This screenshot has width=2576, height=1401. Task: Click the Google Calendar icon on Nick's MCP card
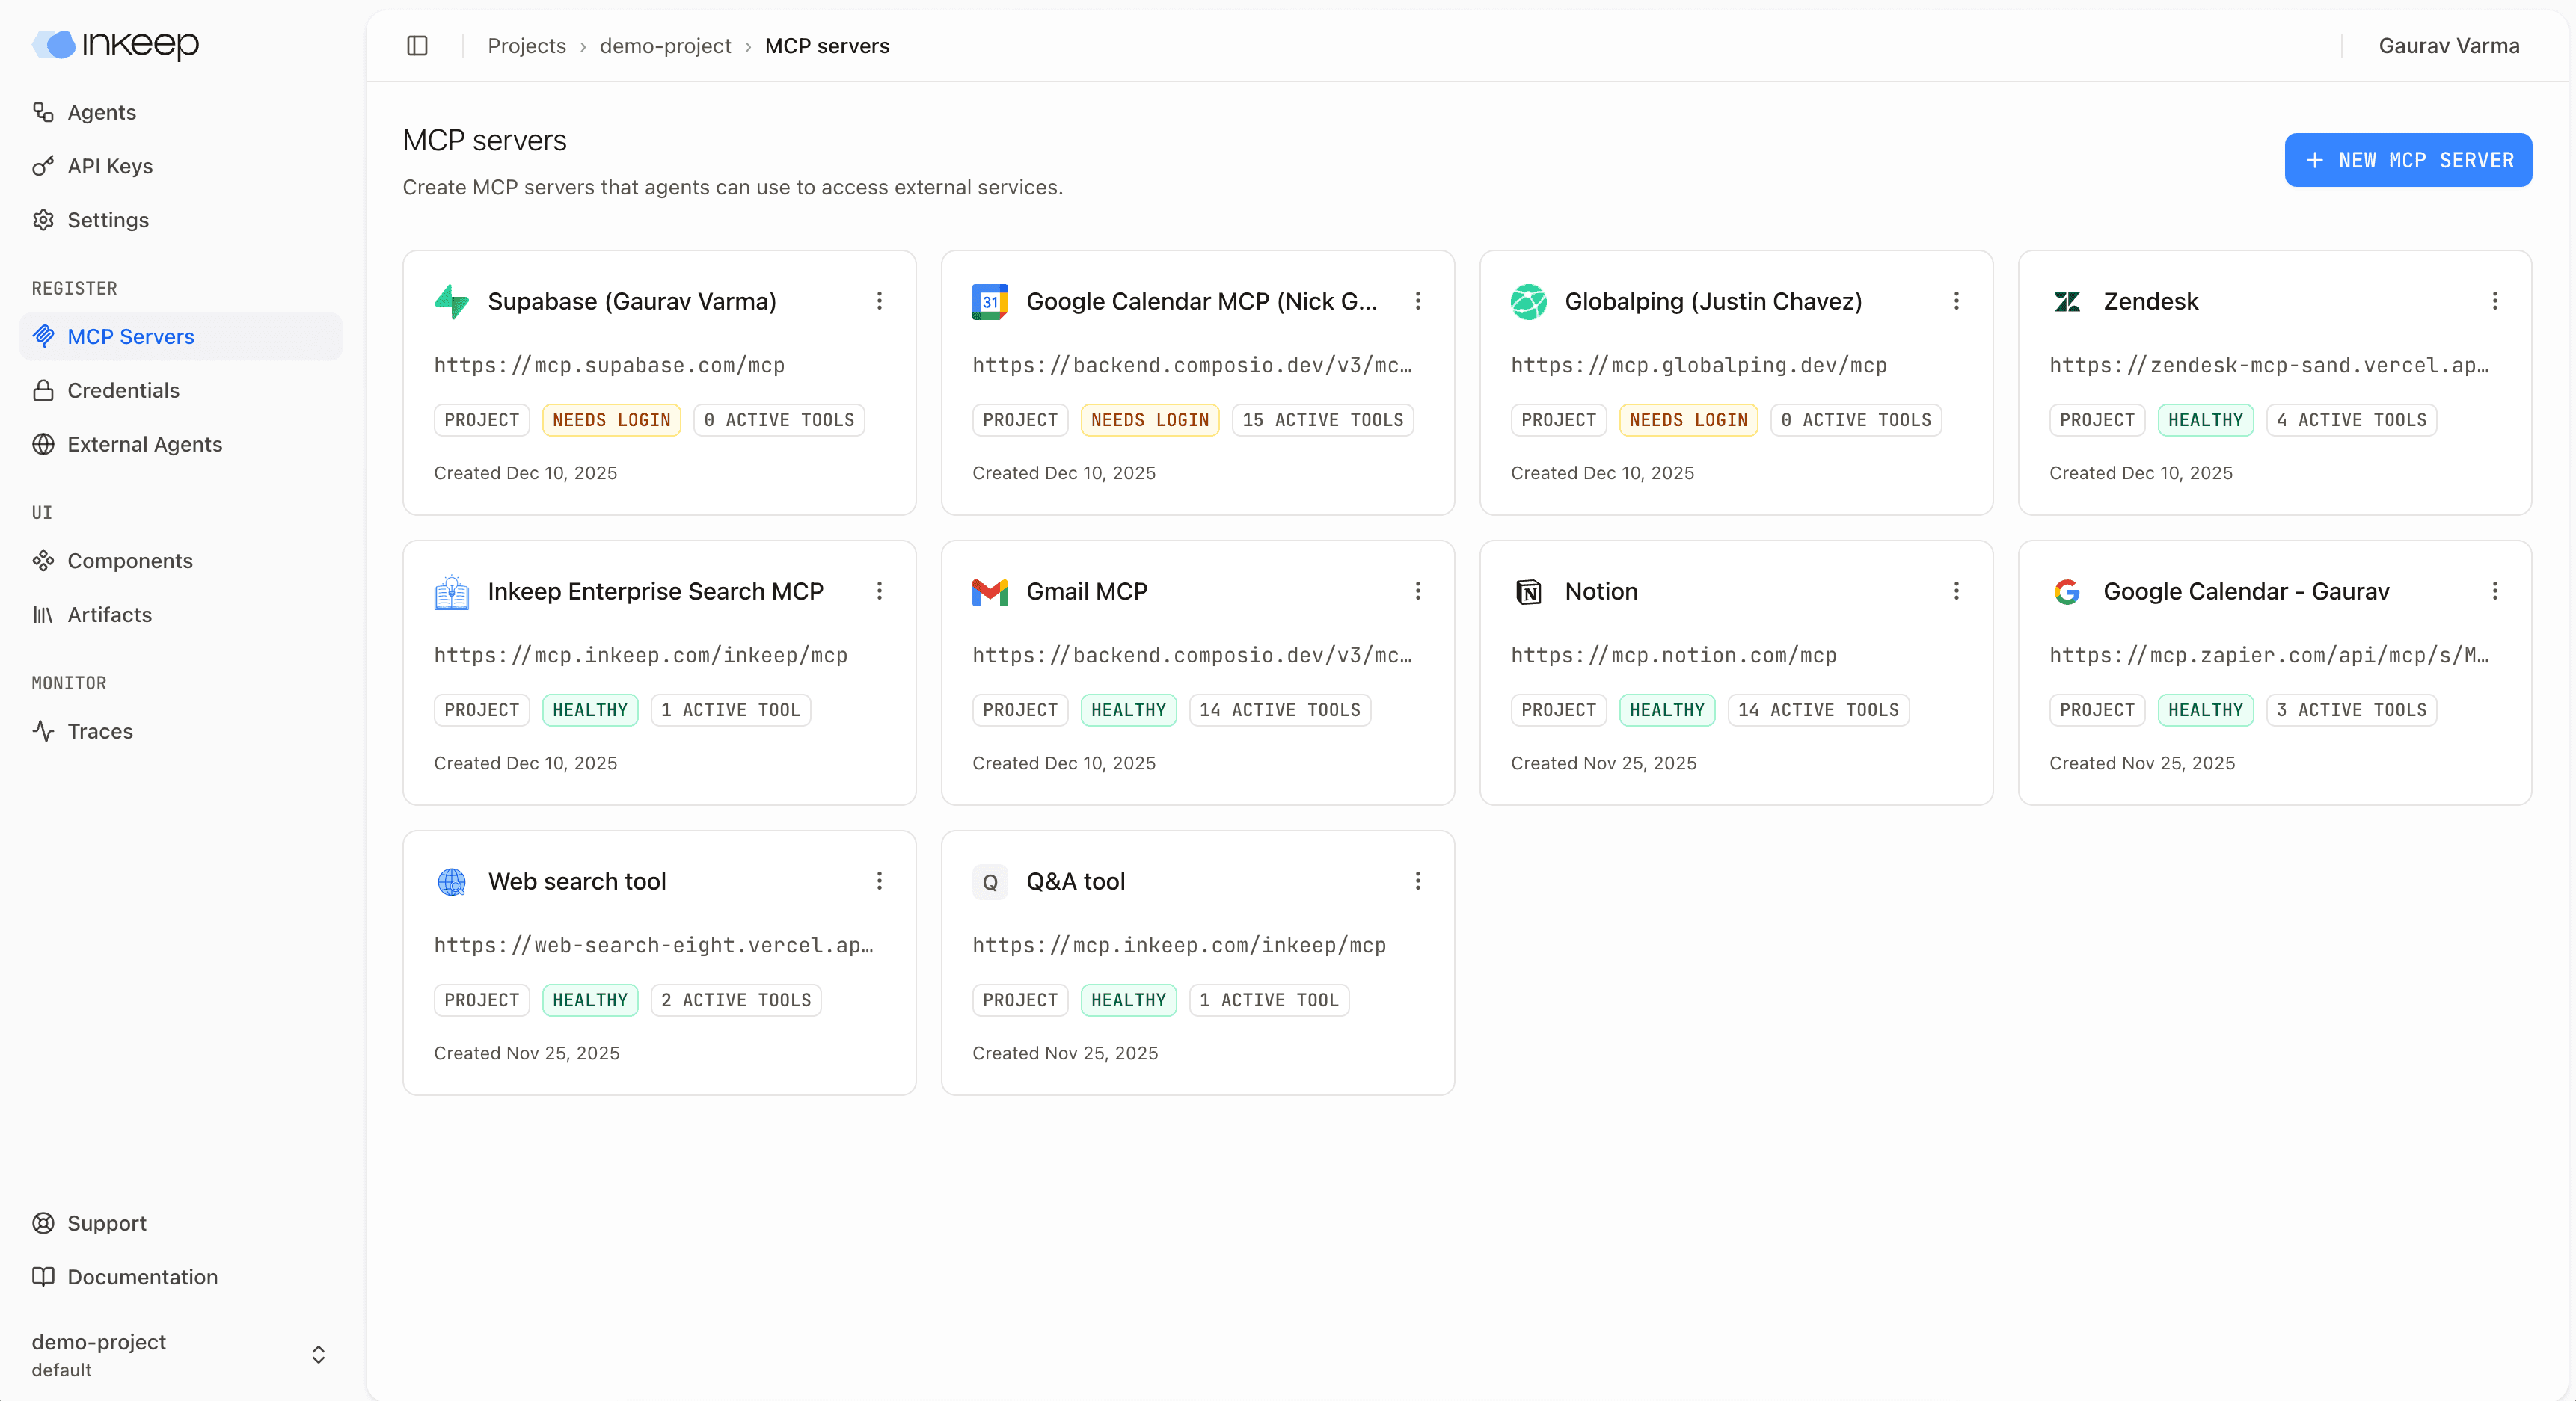tap(989, 302)
